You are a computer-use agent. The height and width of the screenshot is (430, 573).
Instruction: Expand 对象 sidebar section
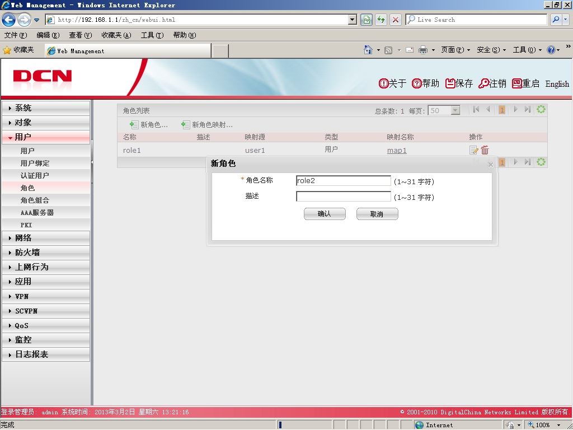(x=46, y=123)
